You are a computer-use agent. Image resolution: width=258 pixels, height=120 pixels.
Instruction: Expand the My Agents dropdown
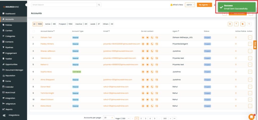tap(204, 5)
